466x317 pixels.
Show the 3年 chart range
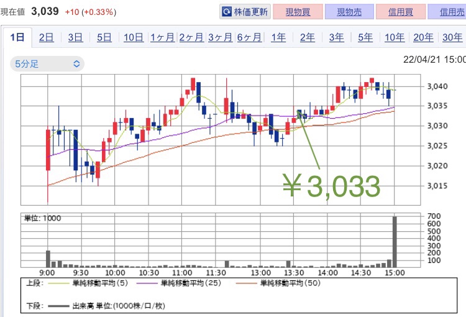[336, 37]
